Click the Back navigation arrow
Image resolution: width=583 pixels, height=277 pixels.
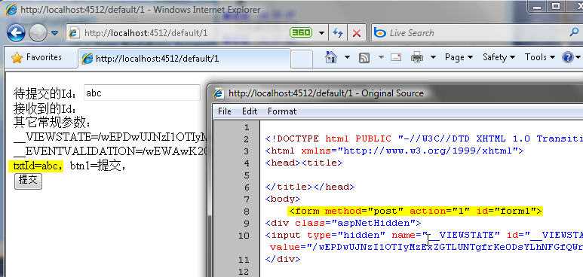click(16, 33)
